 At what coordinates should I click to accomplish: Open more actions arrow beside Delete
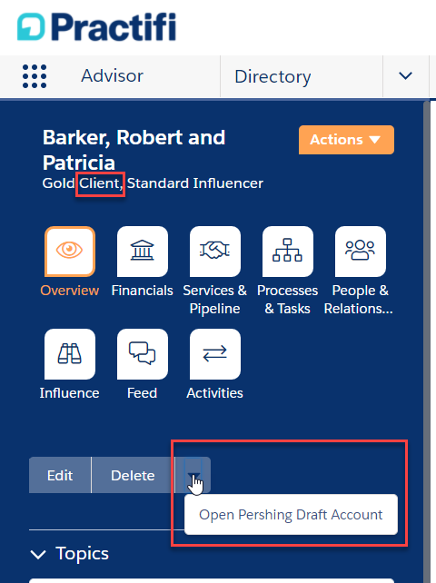[193, 475]
